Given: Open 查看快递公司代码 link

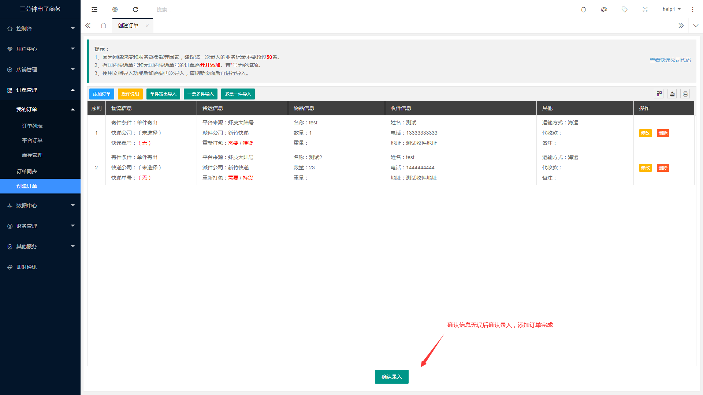Looking at the screenshot, I should 670,60.
